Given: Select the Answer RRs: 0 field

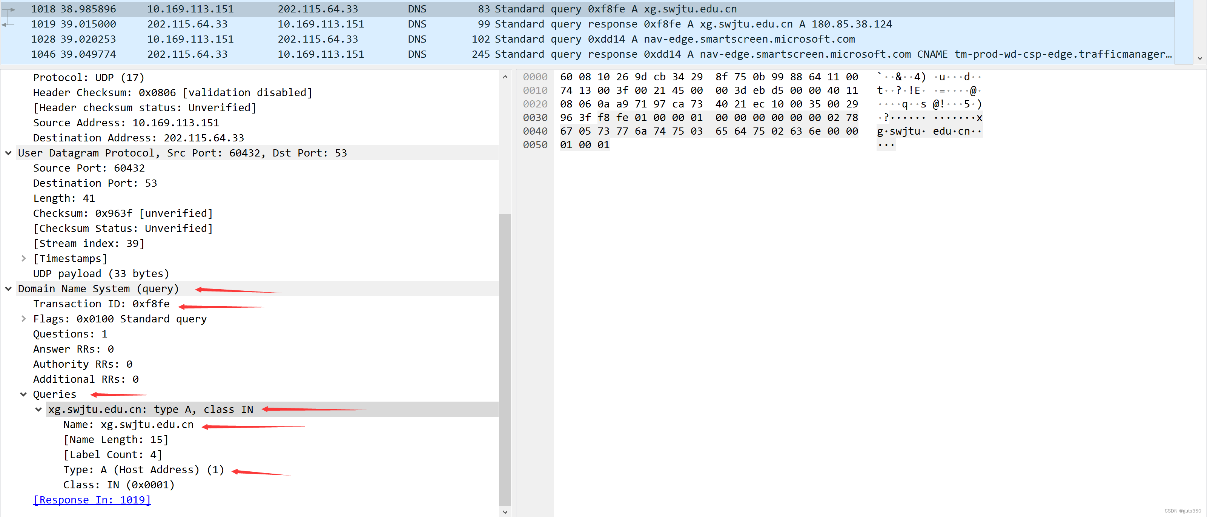Looking at the screenshot, I should 74,349.
